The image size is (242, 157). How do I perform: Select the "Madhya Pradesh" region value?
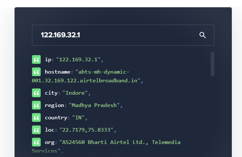[x=94, y=105]
